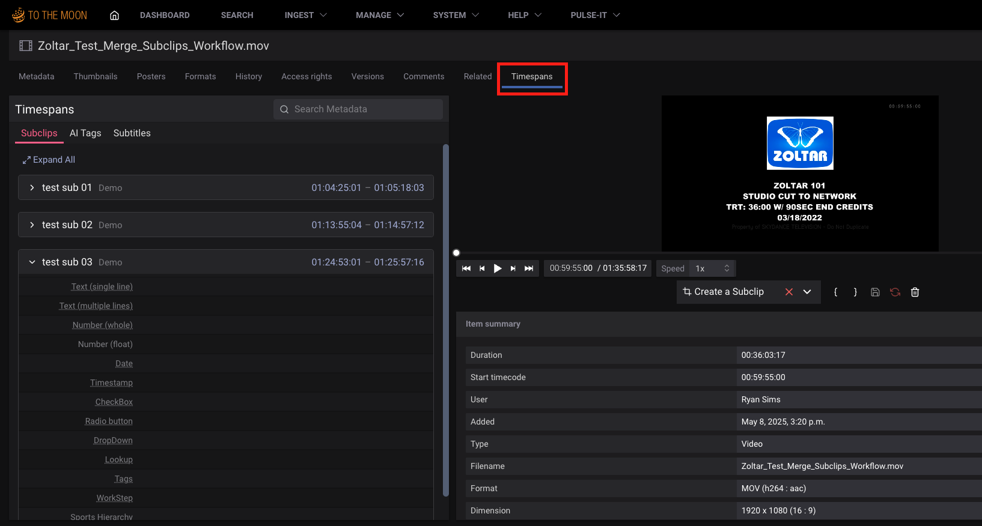Cancel subclip with the red X
The image size is (982, 526).
click(789, 292)
